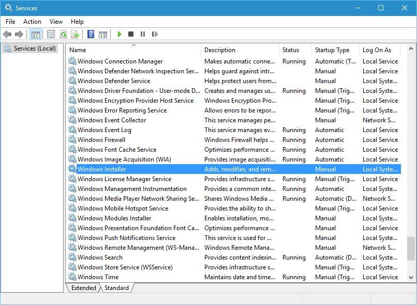
Task: Click the Forward arrow in toolbar
Action: 19,35
